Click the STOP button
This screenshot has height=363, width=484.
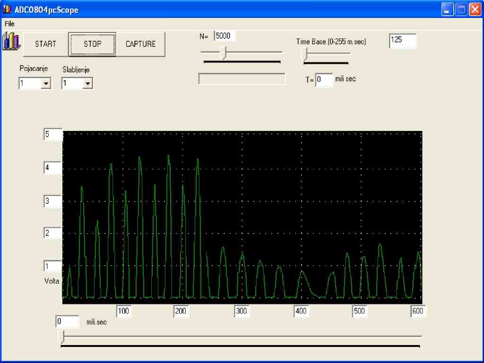click(x=92, y=44)
